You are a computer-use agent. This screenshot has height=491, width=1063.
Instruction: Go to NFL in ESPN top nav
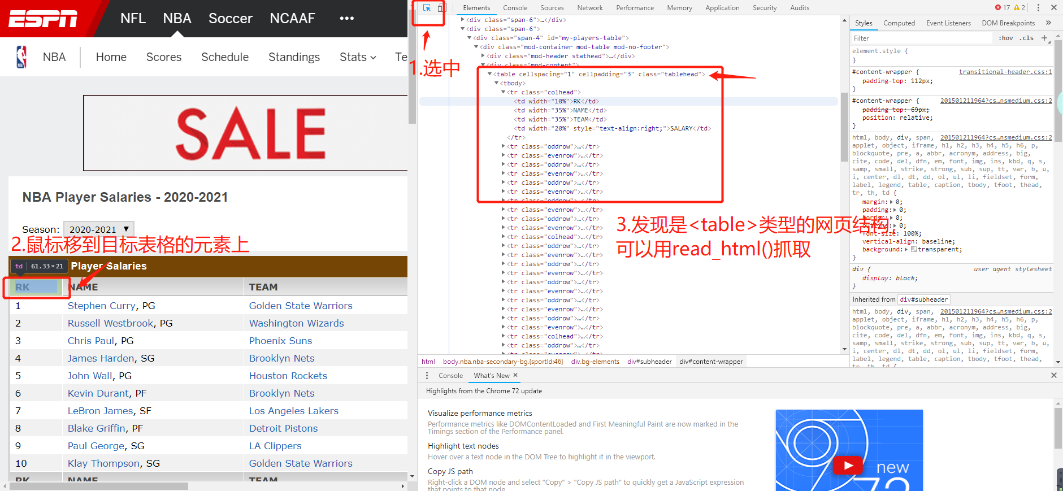coord(133,18)
